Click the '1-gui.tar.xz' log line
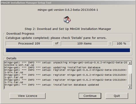 tap(14, 77)
